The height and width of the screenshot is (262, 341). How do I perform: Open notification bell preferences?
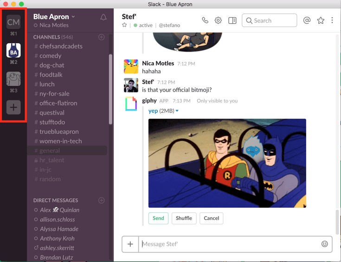coord(103,17)
